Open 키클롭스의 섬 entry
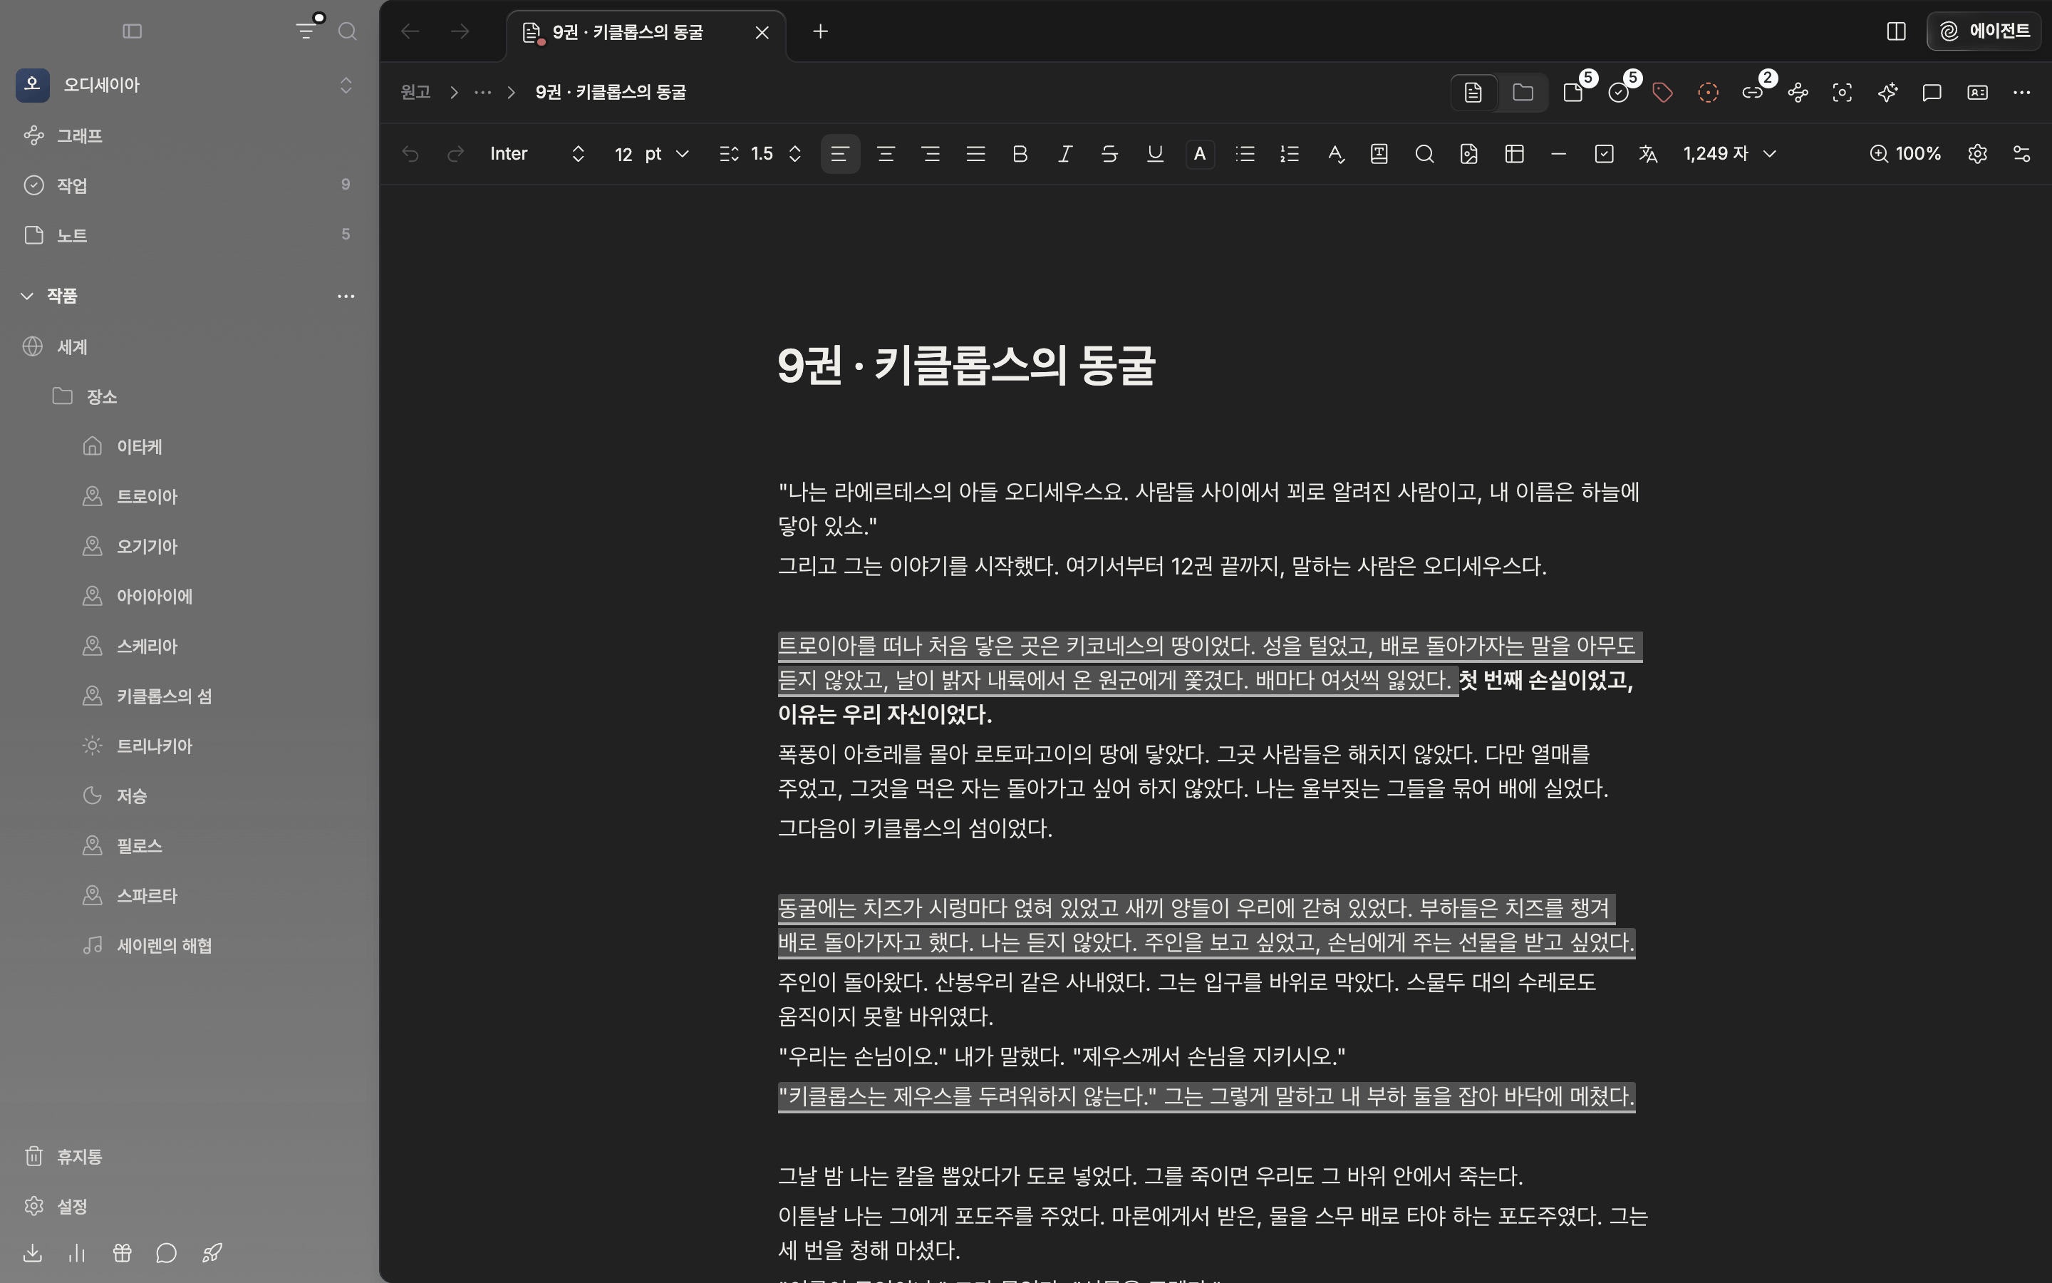This screenshot has height=1283, width=2052. click(188, 696)
